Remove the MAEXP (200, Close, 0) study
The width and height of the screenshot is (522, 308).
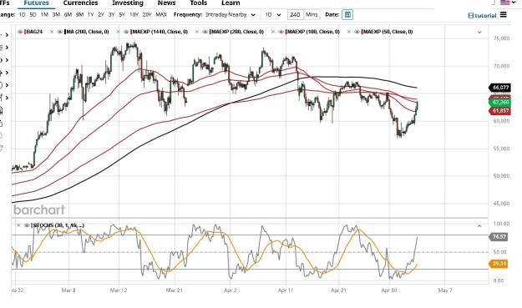(x=197, y=32)
